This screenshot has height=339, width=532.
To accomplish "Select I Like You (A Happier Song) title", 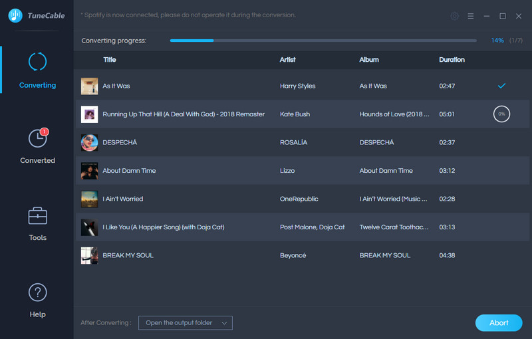I will pos(164,227).
